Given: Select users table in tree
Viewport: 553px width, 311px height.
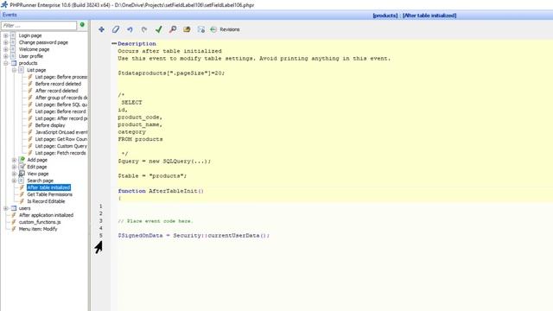Looking at the screenshot, I should (x=24, y=208).
